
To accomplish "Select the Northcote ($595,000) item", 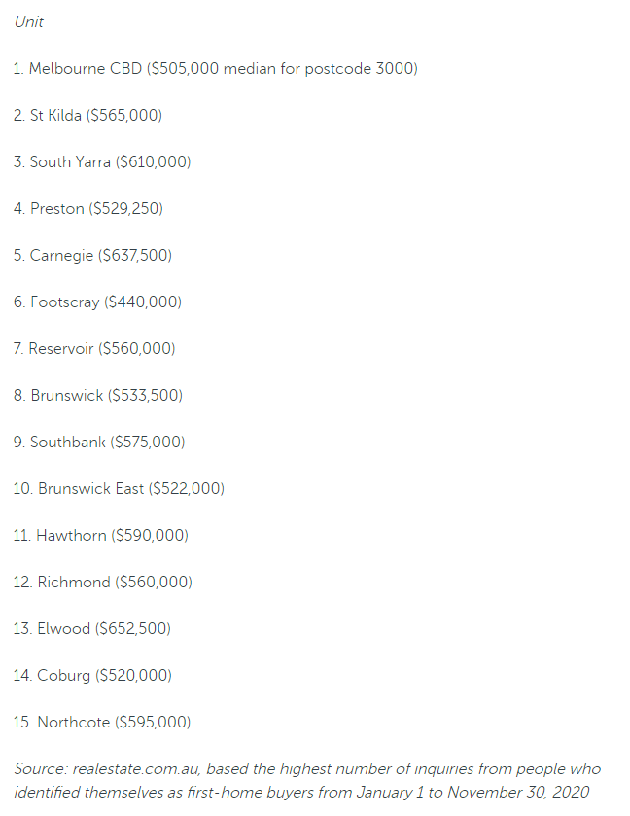I will (102, 723).
